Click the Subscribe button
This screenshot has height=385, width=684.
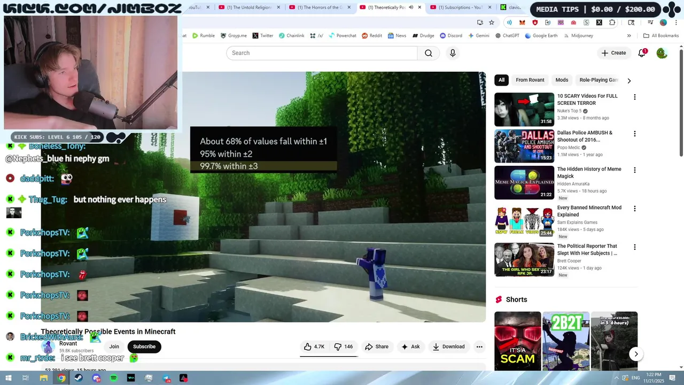(x=144, y=346)
